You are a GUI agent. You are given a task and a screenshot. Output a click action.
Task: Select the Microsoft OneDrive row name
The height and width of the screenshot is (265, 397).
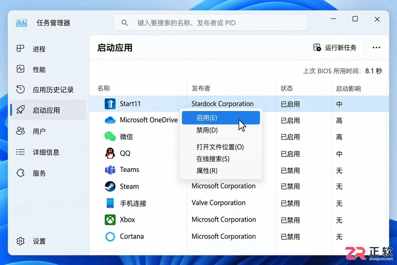pyautogui.click(x=149, y=120)
